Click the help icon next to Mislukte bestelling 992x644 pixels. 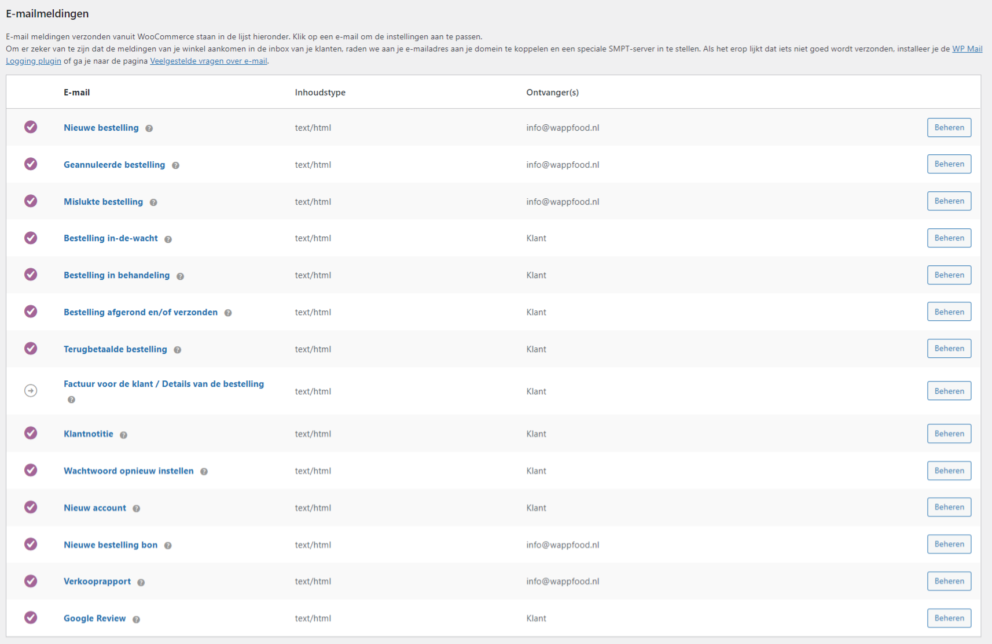[x=153, y=202]
